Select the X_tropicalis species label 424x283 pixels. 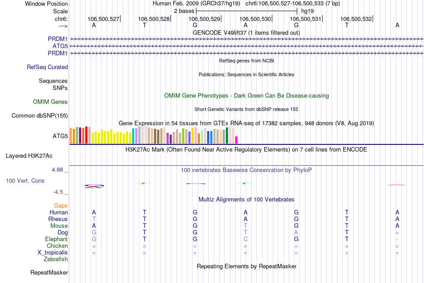tap(53, 253)
